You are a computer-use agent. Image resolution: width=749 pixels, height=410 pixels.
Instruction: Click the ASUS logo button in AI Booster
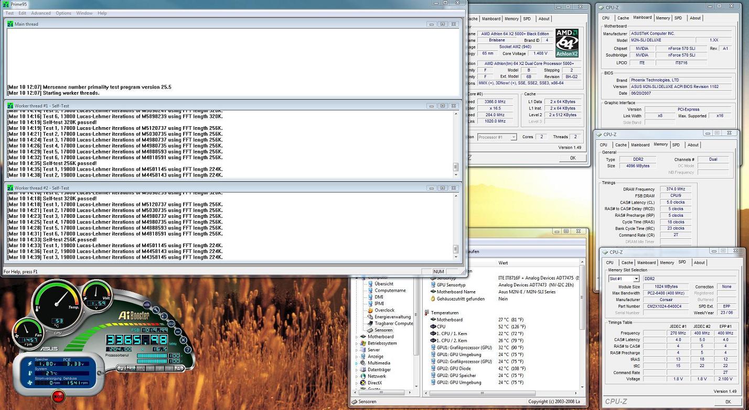172,324
